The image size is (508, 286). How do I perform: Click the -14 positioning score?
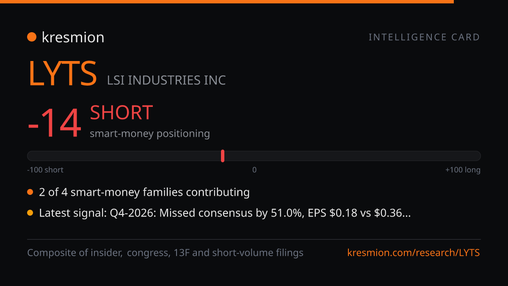click(54, 123)
